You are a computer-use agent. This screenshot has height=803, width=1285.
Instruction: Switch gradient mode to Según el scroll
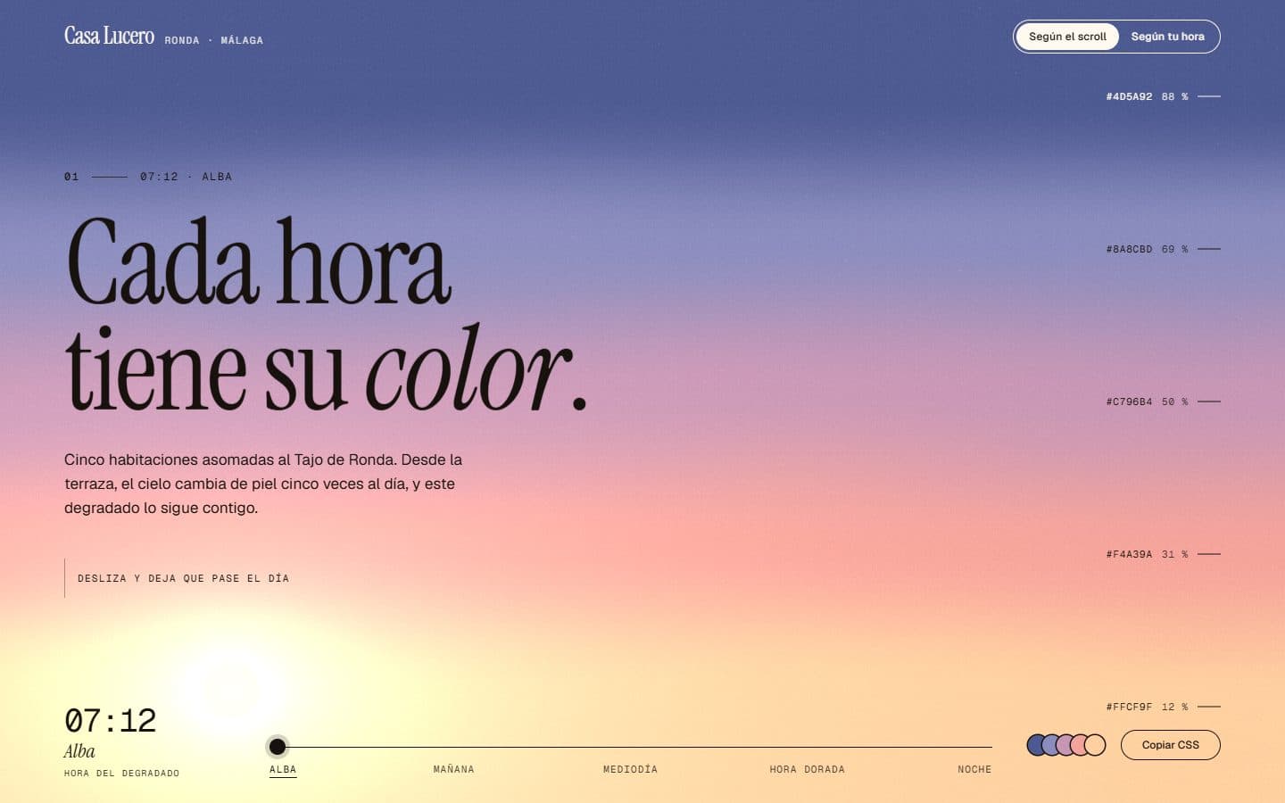click(1067, 37)
